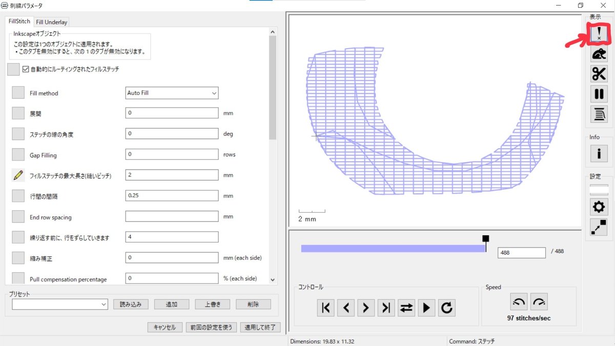The height and width of the screenshot is (346, 615).
Task: Toggle jump stitches display icon
Action: tap(599, 54)
